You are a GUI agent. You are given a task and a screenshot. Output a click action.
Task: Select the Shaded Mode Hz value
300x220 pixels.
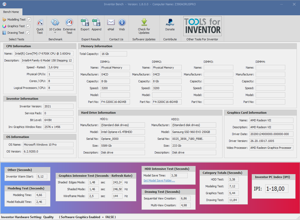pyautogui.click(x=117, y=189)
